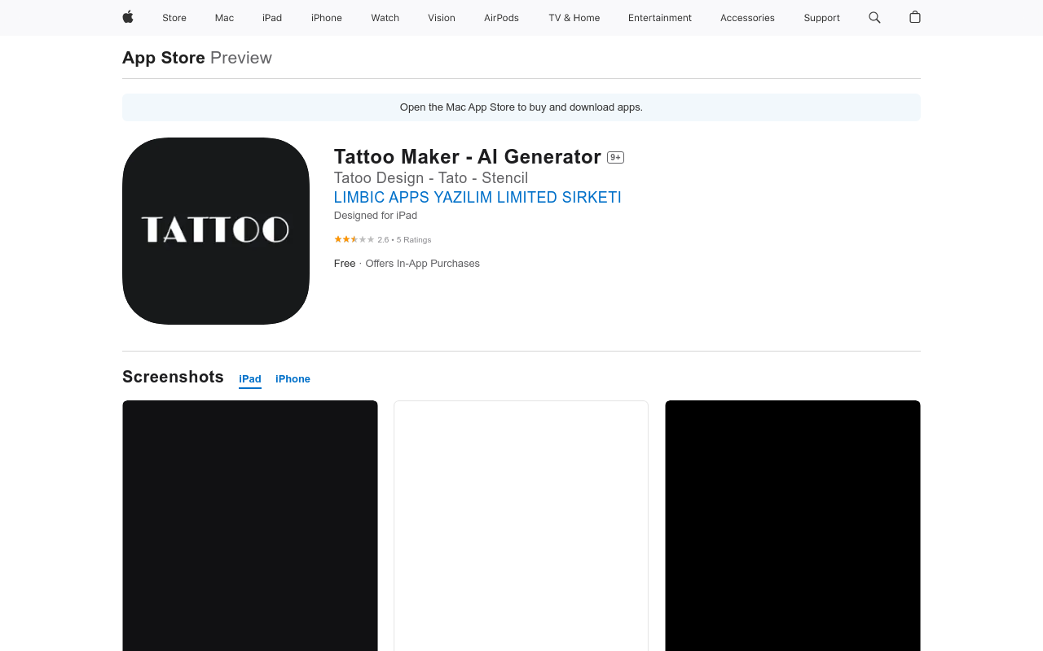Open the Mac menu

[224, 18]
